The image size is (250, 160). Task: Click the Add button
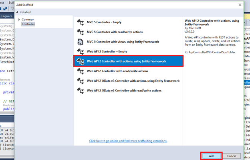click(x=212, y=156)
